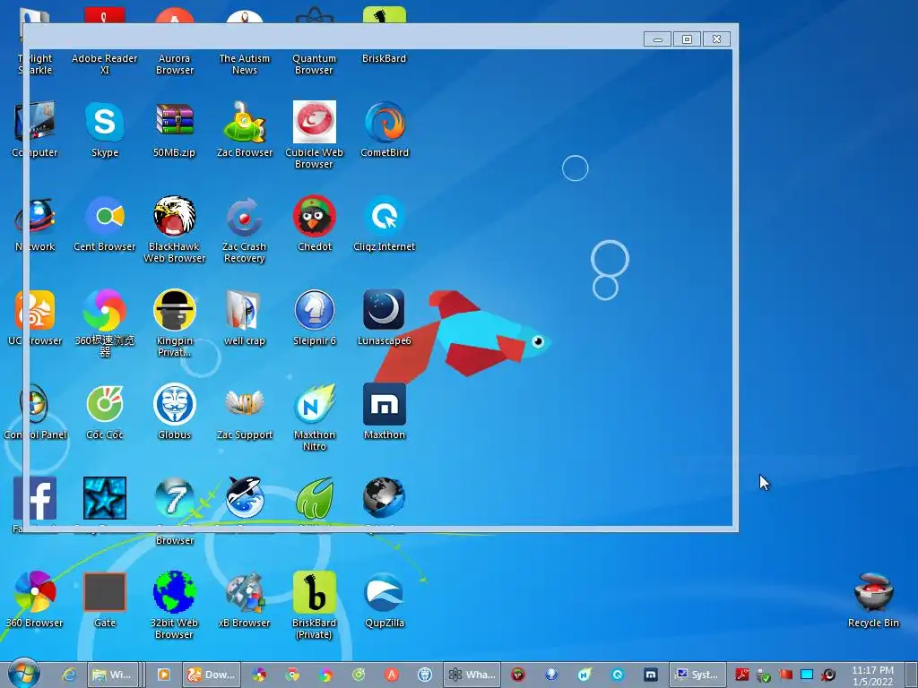The image size is (918, 688).
Task: Open the Control Panel desktop icon
Action: [35, 412]
